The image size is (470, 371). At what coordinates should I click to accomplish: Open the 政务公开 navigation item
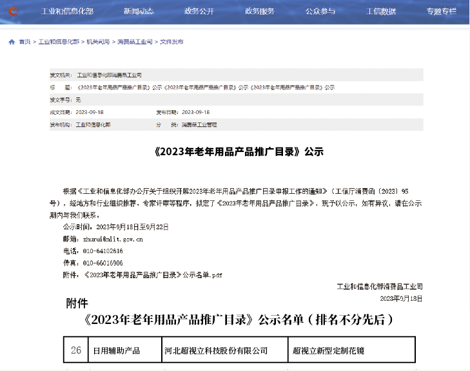(x=199, y=12)
